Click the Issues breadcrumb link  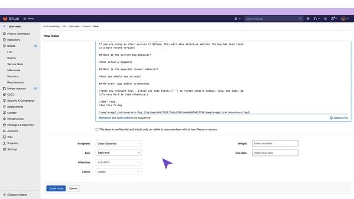tap(86, 27)
